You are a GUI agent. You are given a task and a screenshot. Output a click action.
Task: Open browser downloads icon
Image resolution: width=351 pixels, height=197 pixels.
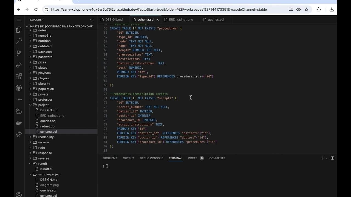coord(332,9)
